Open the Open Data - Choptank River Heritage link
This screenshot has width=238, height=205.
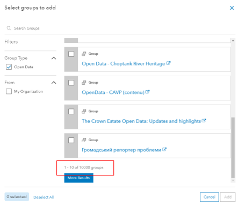click(x=124, y=64)
